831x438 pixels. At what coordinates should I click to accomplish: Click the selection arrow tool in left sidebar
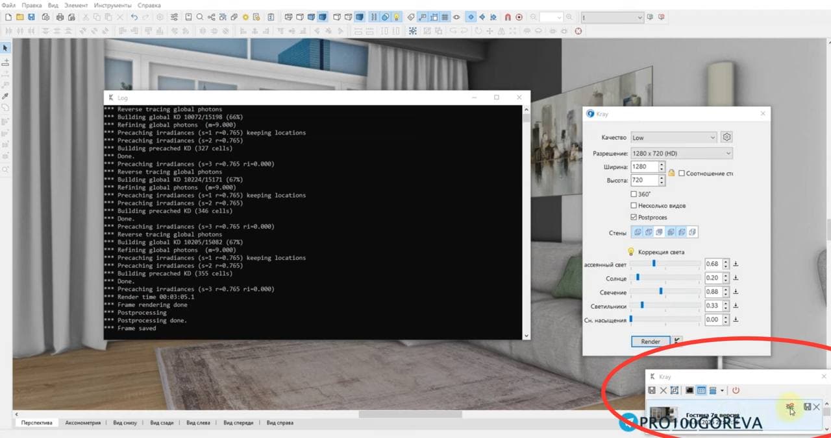point(6,48)
